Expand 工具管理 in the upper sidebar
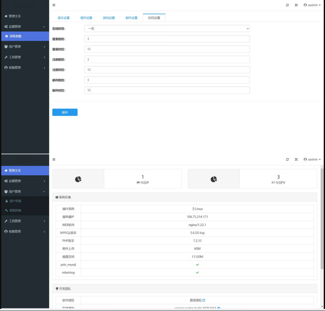Viewport: 325px width, 311px height. point(25,57)
